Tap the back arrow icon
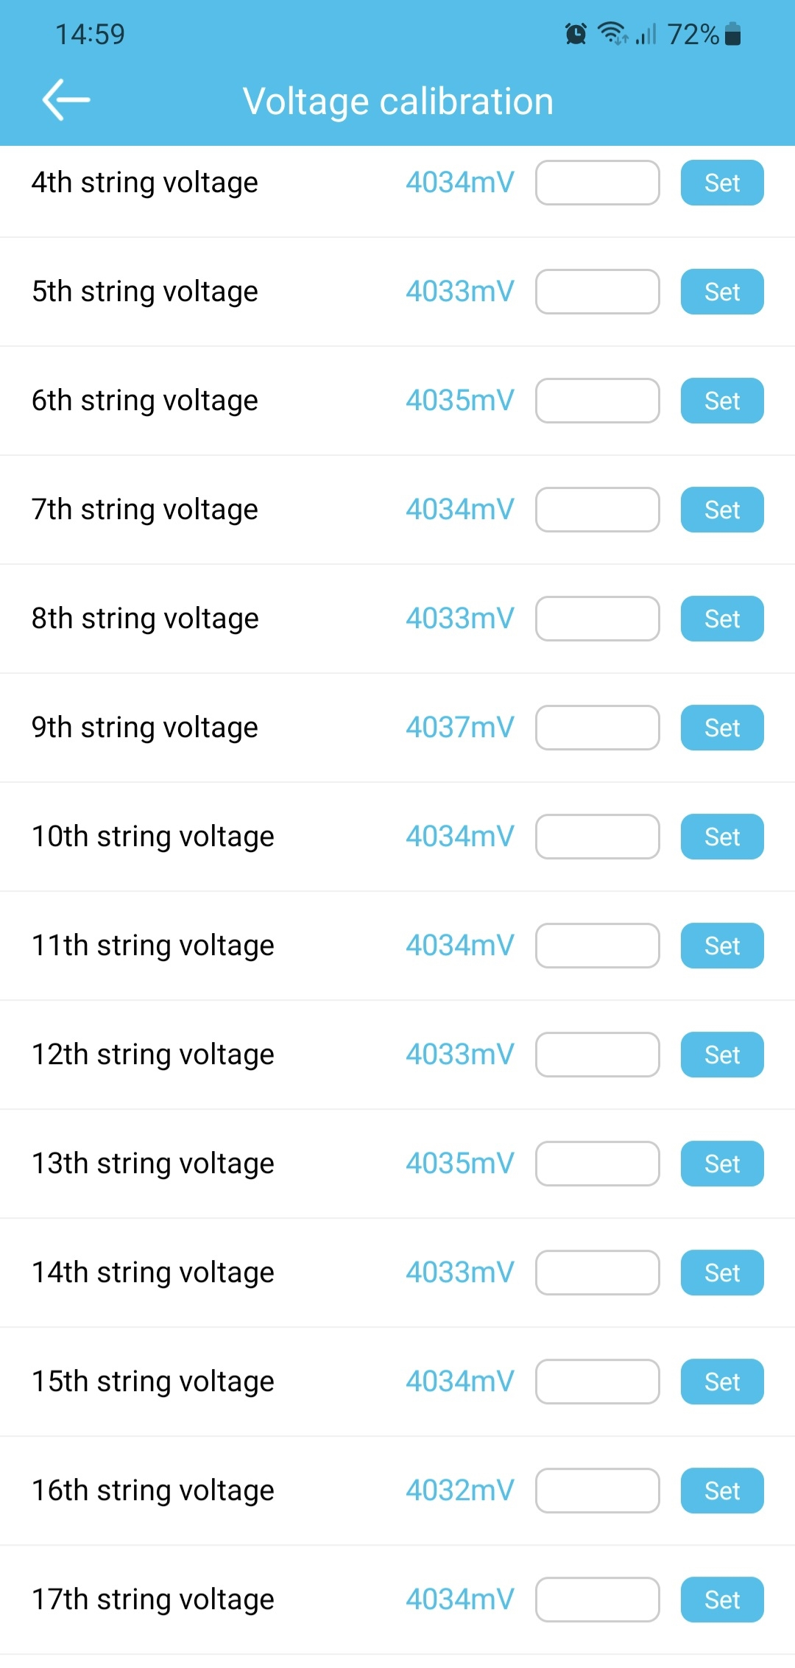 pyautogui.click(x=66, y=99)
